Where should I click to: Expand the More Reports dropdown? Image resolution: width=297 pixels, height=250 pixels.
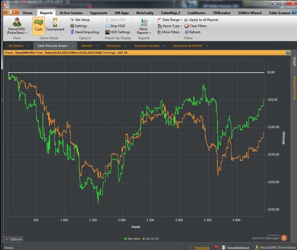(143, 26)
